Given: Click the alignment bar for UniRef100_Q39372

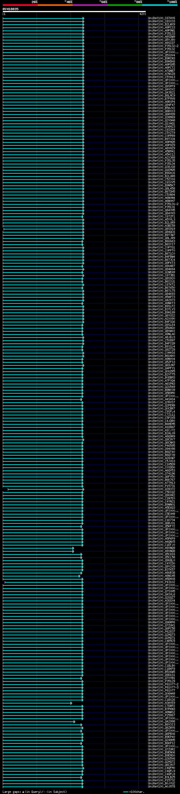Looking at the screenshot, I should click(46, 489).
